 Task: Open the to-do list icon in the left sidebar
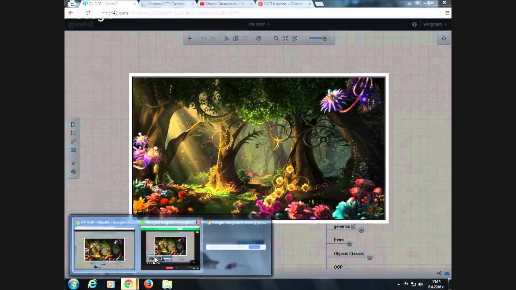coord(73,133)
